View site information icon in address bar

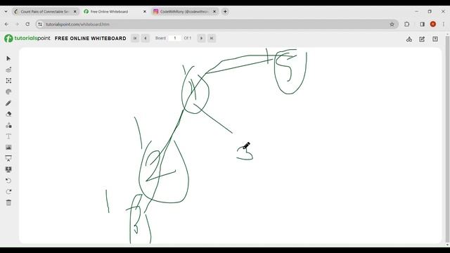pos(40,25)
